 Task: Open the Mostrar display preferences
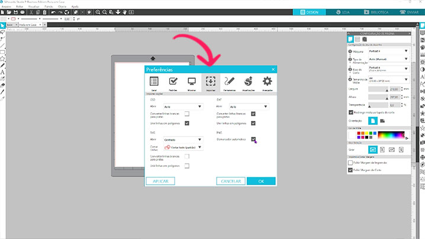click(191, 83)
